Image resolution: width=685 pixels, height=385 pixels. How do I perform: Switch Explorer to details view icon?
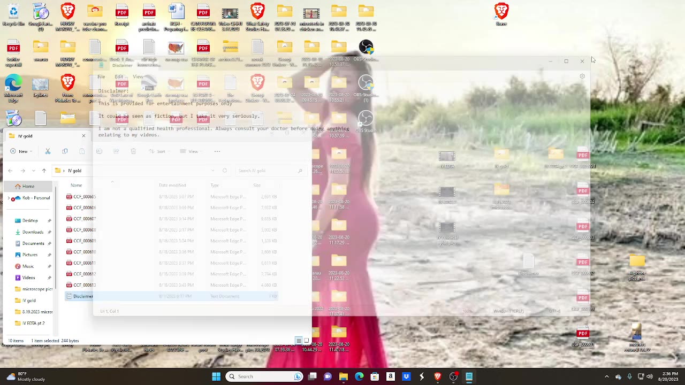pos(299,341)
